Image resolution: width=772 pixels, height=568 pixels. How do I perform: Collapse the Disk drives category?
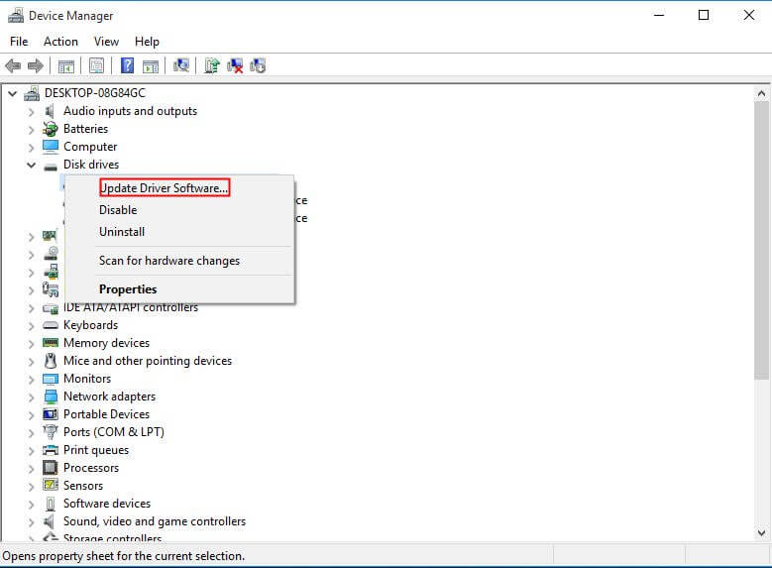tap(32, 165)
